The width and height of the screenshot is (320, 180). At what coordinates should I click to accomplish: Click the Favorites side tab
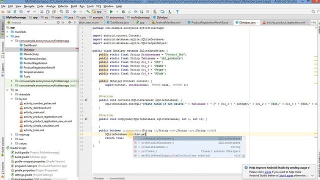tap(2, 169)
